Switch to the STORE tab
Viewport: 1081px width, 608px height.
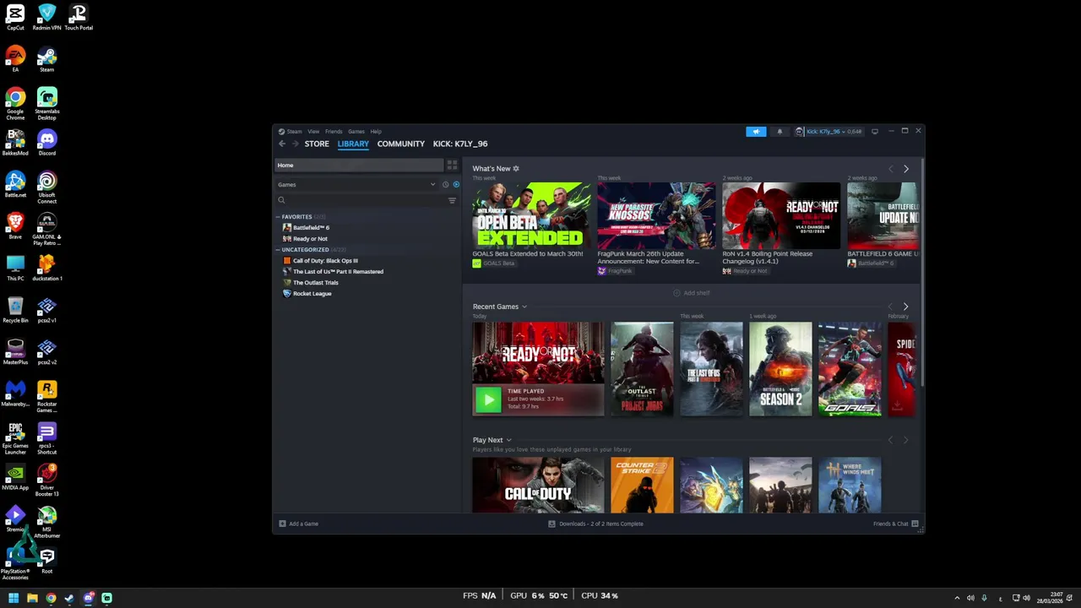[317, 144]
